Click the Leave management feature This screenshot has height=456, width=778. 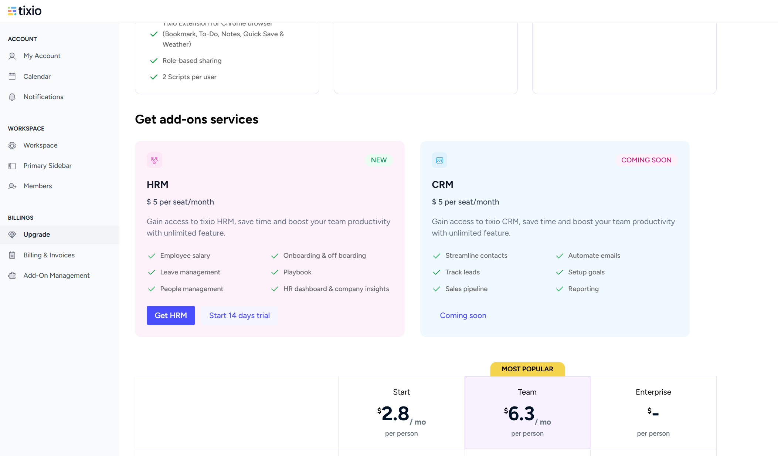click(x=190, y=272)
